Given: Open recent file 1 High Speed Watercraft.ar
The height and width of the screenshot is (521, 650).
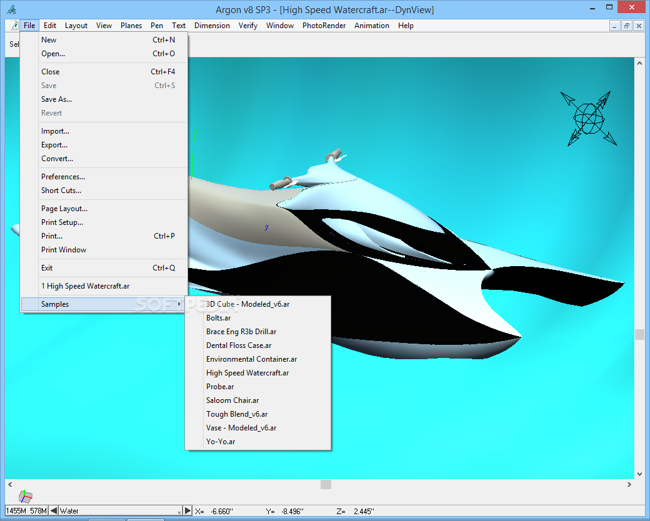Looking at the screenshot, I should tap(104, 286).
